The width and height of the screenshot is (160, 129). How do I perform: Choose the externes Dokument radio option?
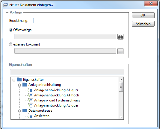pyautogui.click(x=11, y=44)
